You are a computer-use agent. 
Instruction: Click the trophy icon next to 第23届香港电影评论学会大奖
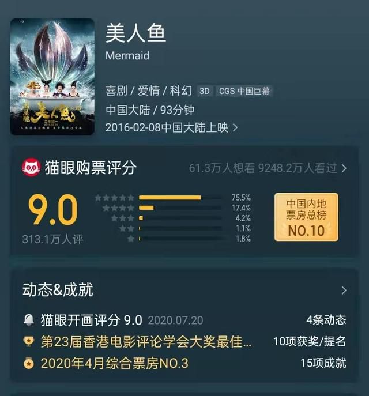[29, 341]
